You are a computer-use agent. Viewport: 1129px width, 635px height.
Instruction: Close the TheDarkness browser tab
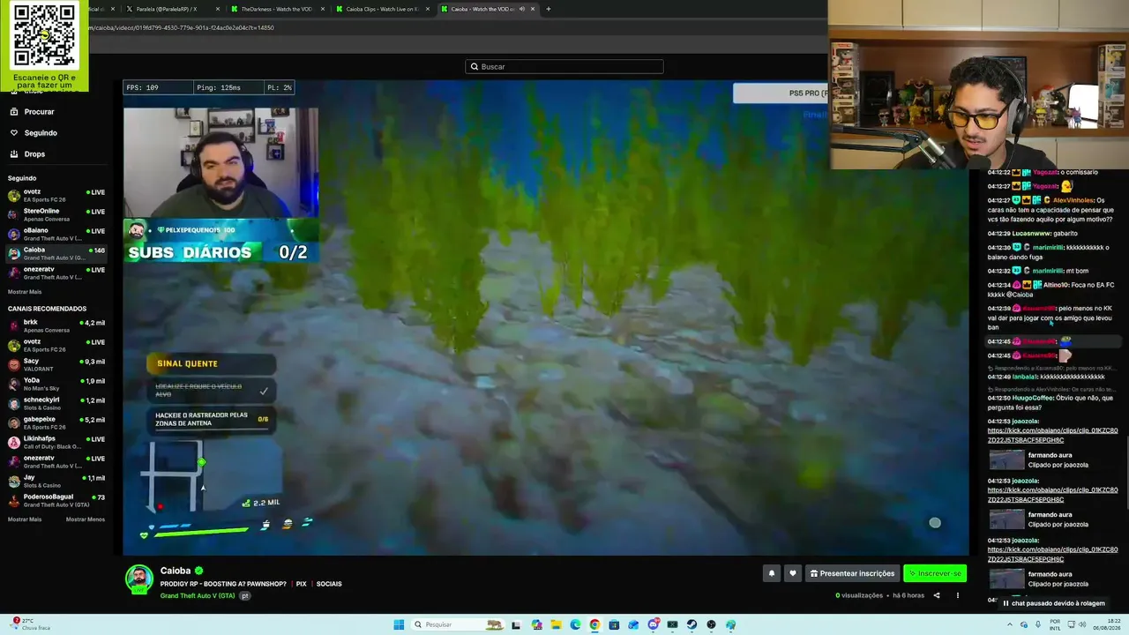point(321,9)
